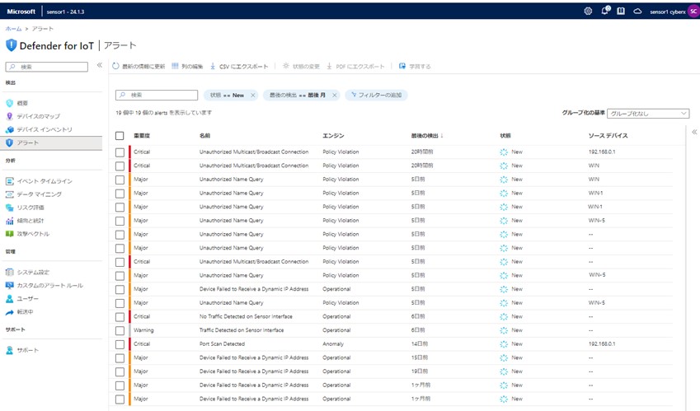
Task: Open the attack vector sidebar icon
Action: tap(9, 234)
